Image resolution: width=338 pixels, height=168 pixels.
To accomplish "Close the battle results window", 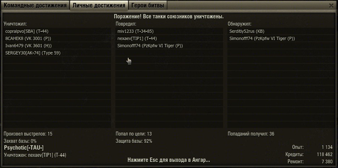I will click(x=331, y=6).
